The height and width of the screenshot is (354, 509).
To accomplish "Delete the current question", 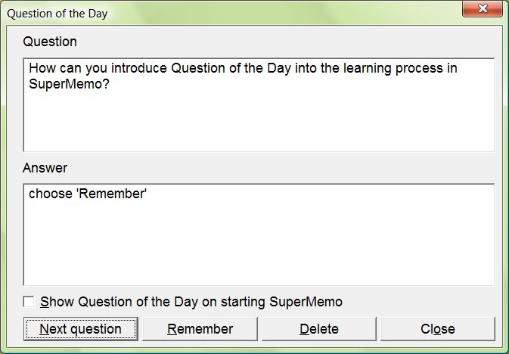I will pos(318,329).
